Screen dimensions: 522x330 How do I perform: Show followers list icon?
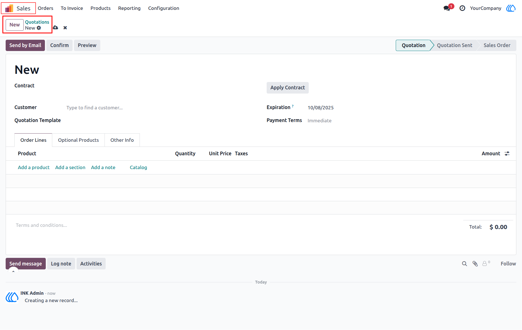pyautogui.click(x=486, y=263)
